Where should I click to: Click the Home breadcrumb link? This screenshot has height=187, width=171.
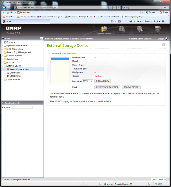click(48, 39)
